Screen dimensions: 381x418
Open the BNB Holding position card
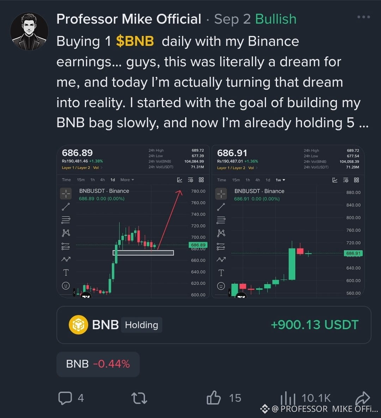tap(214, 325)
